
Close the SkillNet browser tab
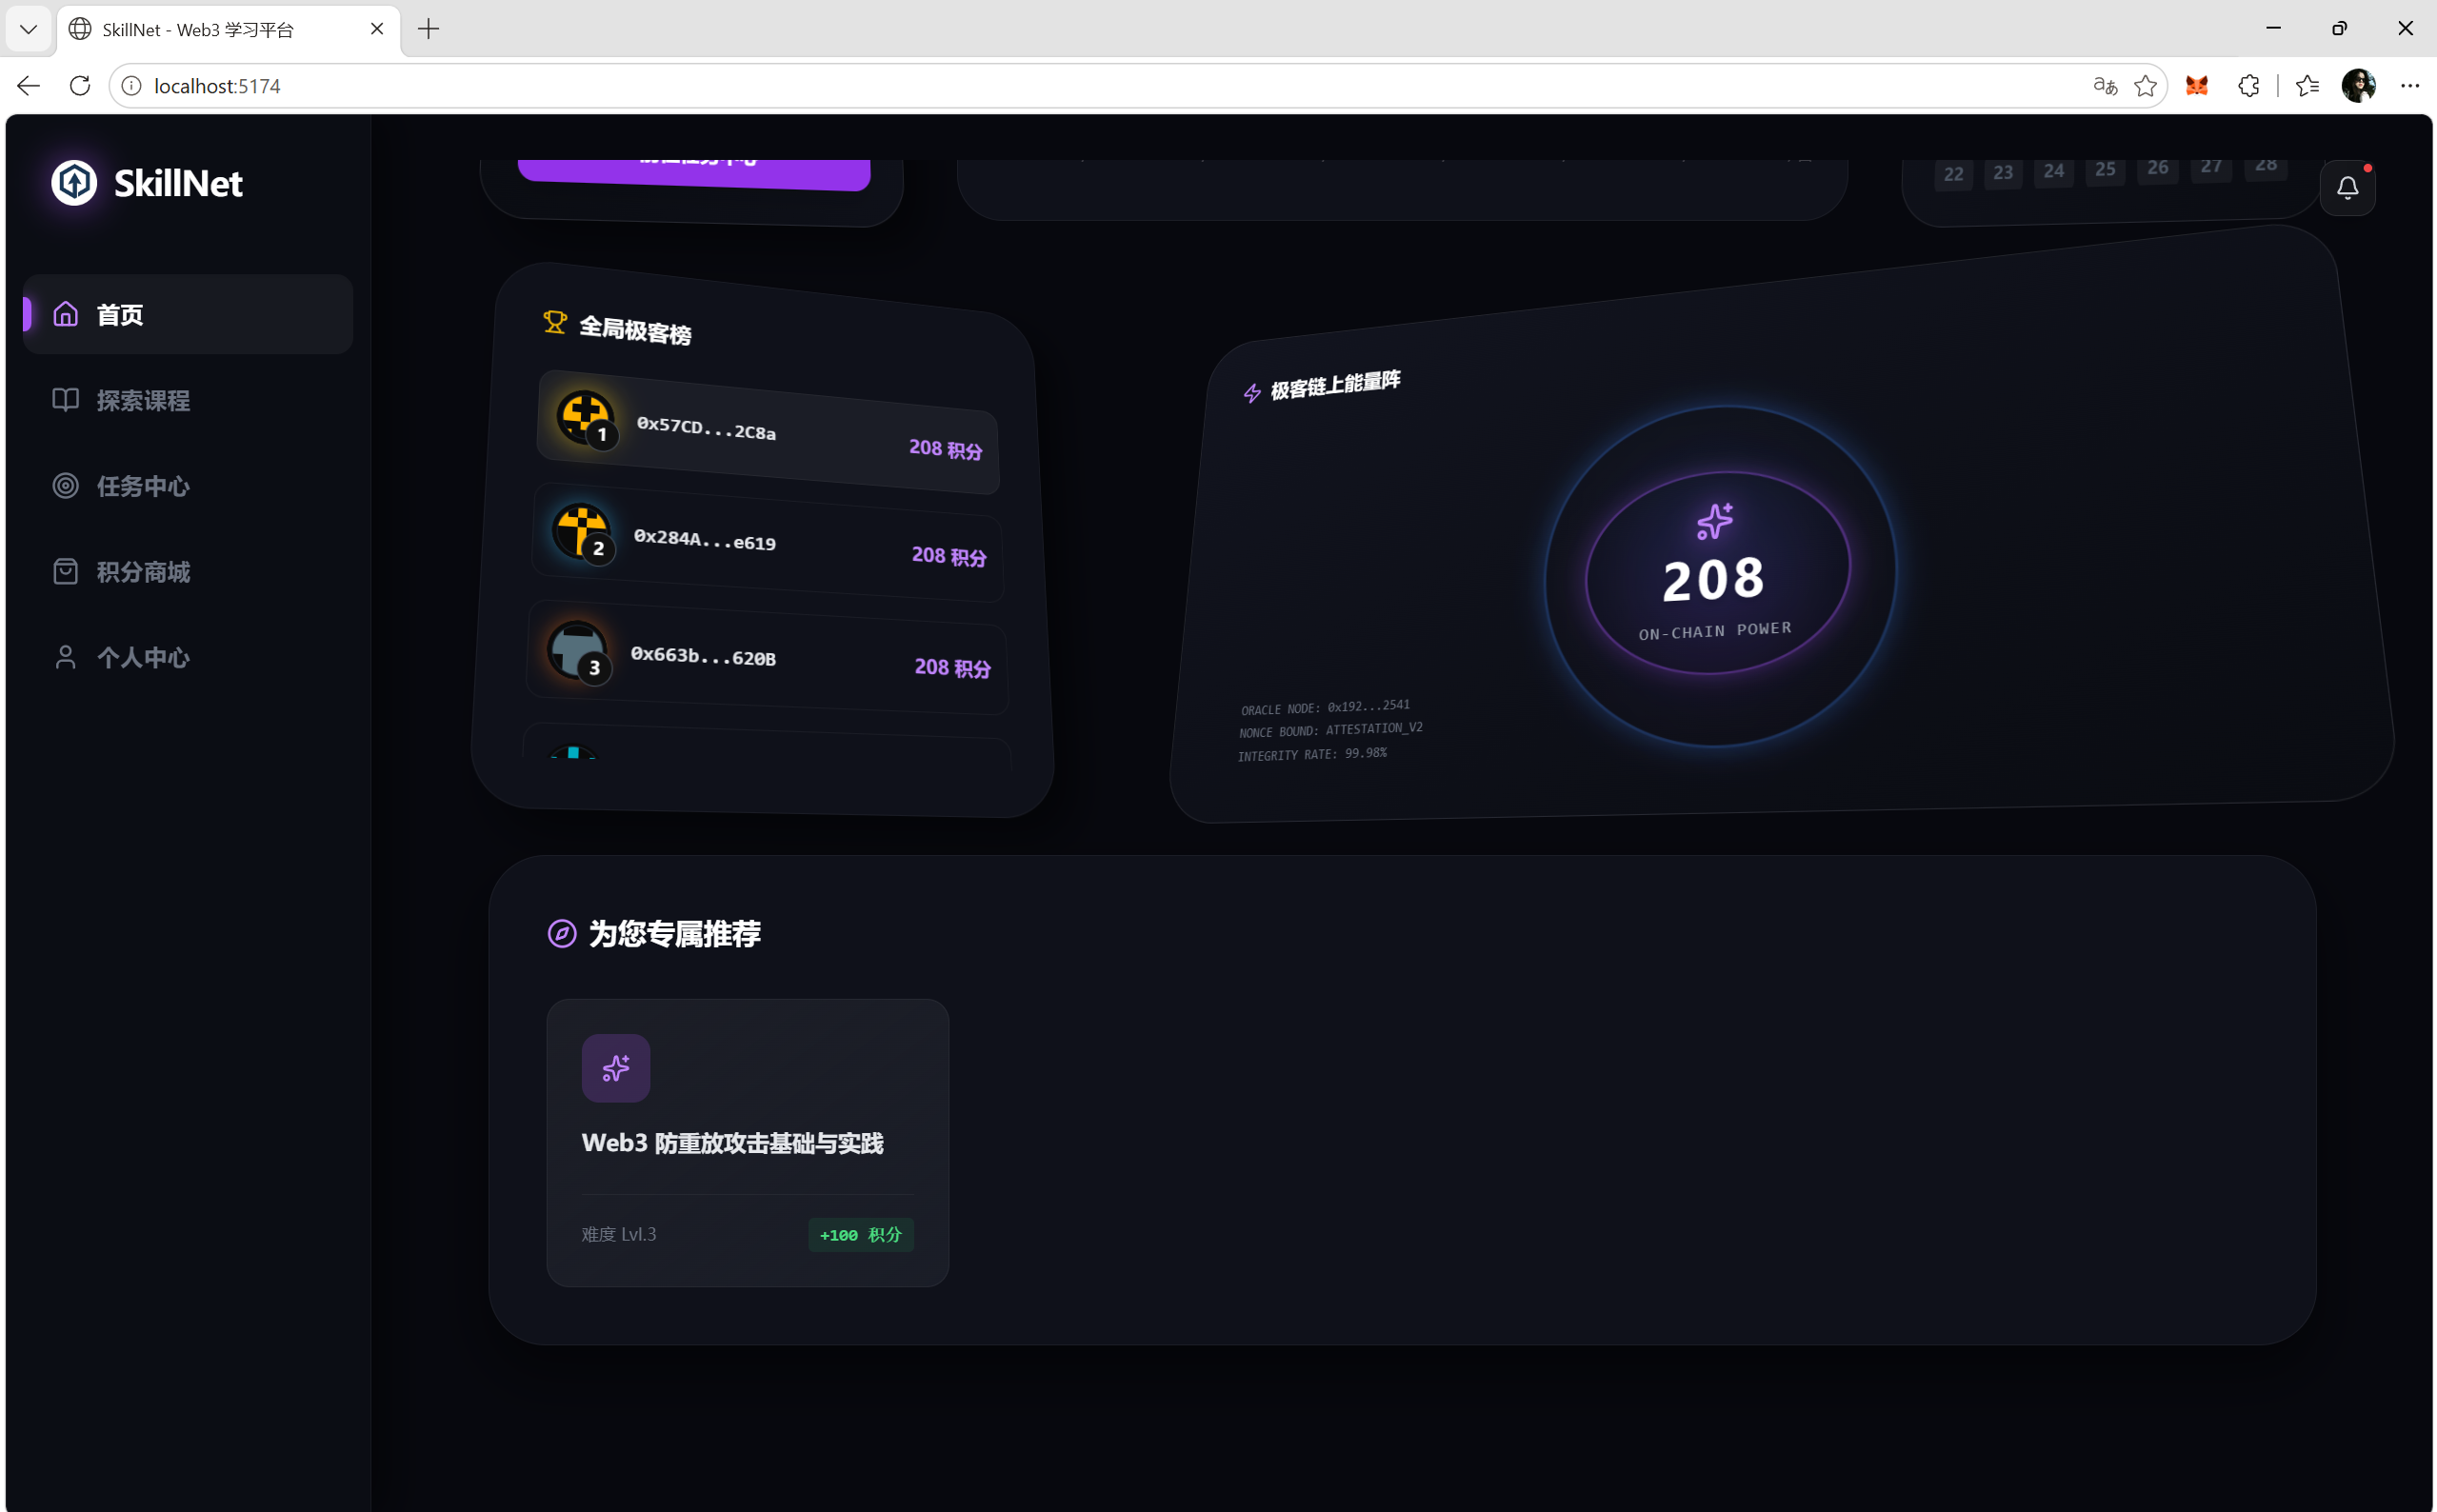click(x=377, y=29)
